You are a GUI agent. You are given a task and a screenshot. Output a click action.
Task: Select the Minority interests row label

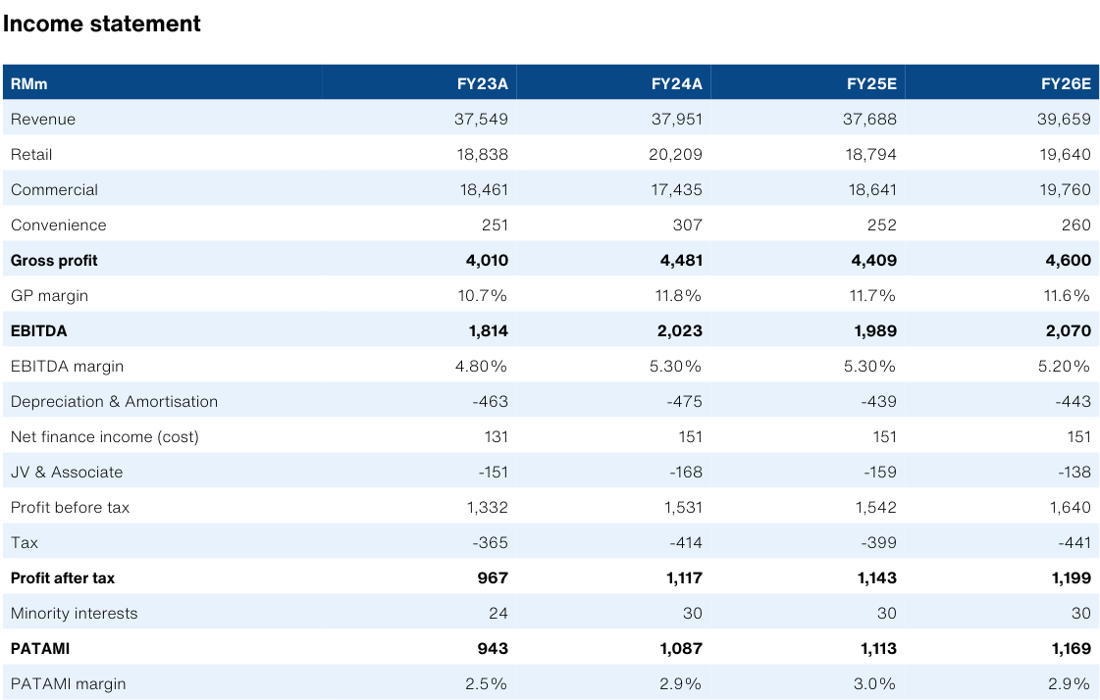74,614
